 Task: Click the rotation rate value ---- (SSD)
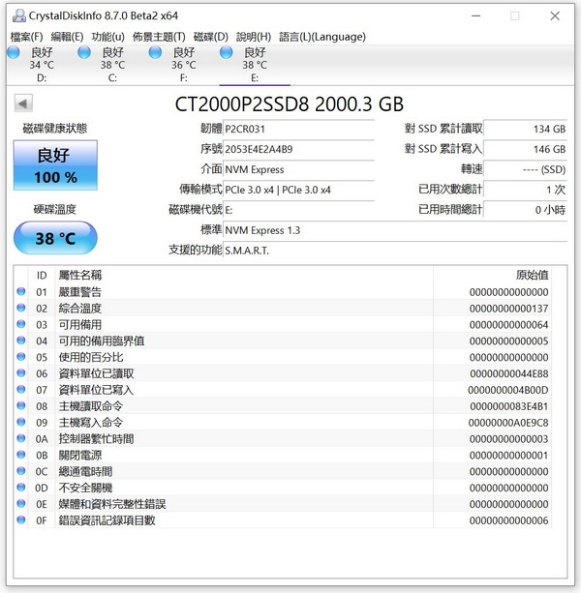point(526,169)
